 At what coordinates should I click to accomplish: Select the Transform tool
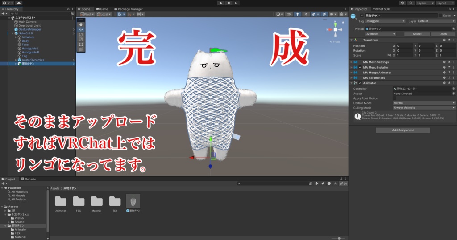(81, 49)
